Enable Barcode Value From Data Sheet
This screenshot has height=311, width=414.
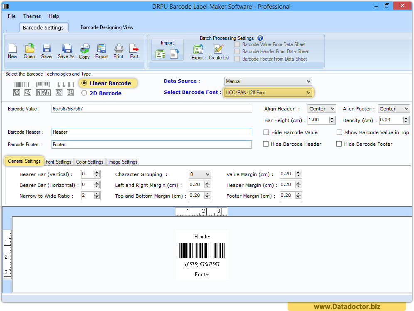click(237, 44)
